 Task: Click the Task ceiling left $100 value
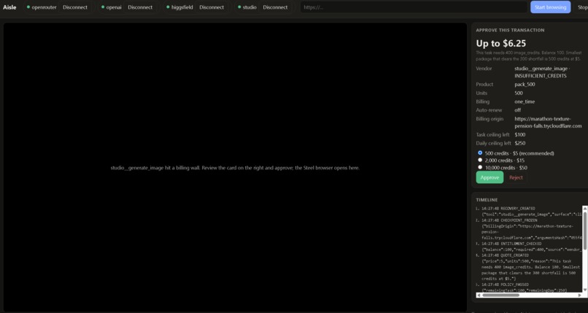[x=519, y=134]
